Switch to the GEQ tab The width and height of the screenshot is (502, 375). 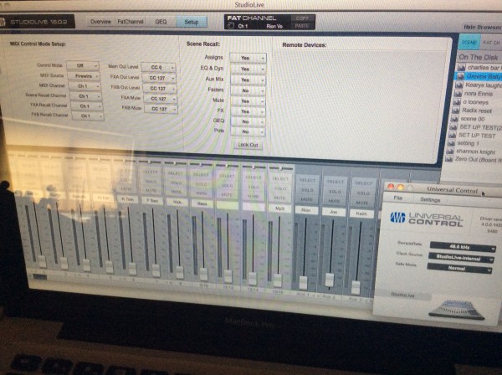point(161,22)
